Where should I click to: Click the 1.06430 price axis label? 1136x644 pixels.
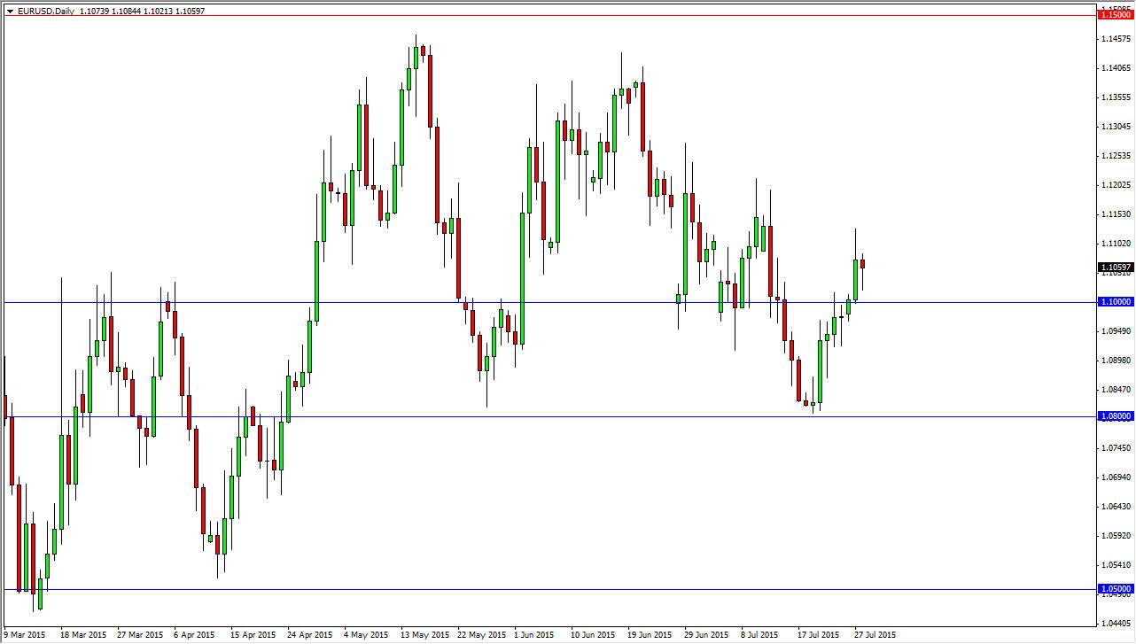1117,507
